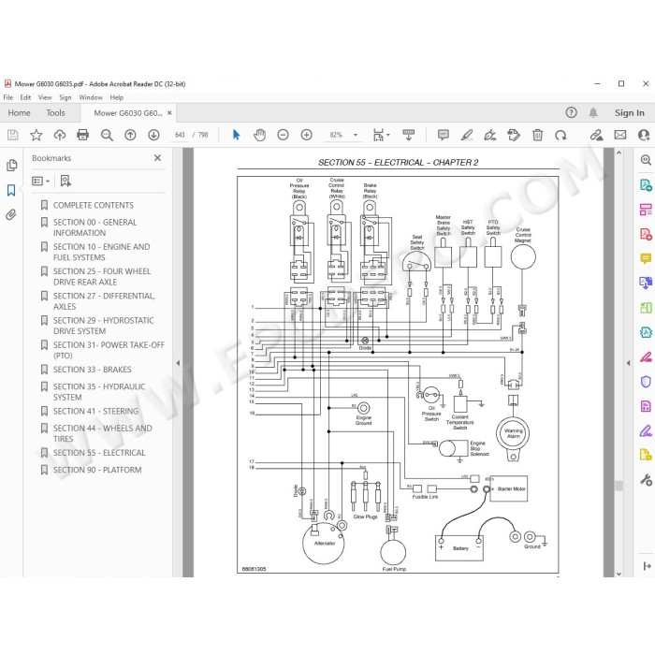This screenshot has height=655, width=655.
Task: Activate the Hand pan tool
Action: click(259, 135)
